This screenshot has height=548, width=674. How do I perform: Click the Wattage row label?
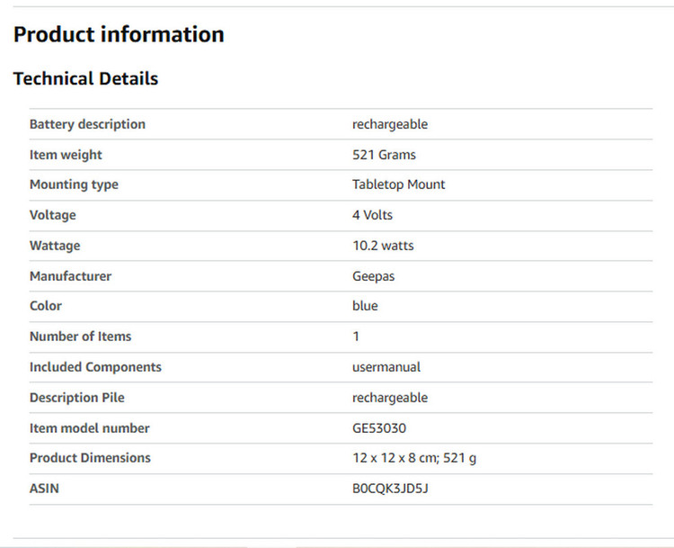(55, 246)
